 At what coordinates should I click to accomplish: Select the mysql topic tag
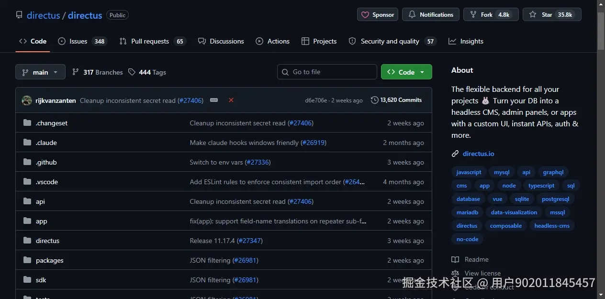coord(502,172)
